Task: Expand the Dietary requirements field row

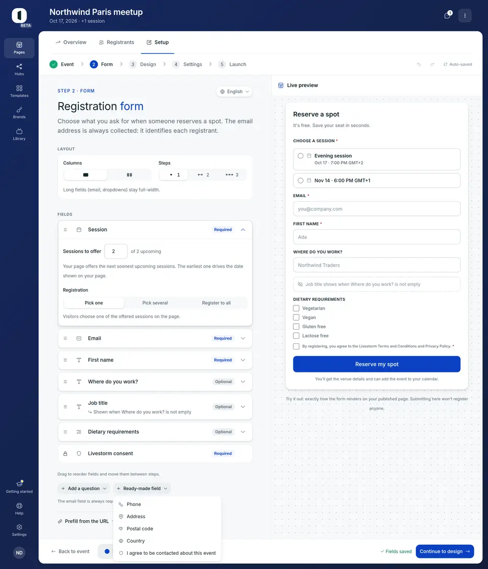Action: (x=243, y=432)
